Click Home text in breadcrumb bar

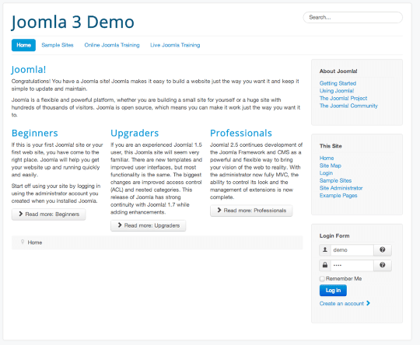click(35, 242)
